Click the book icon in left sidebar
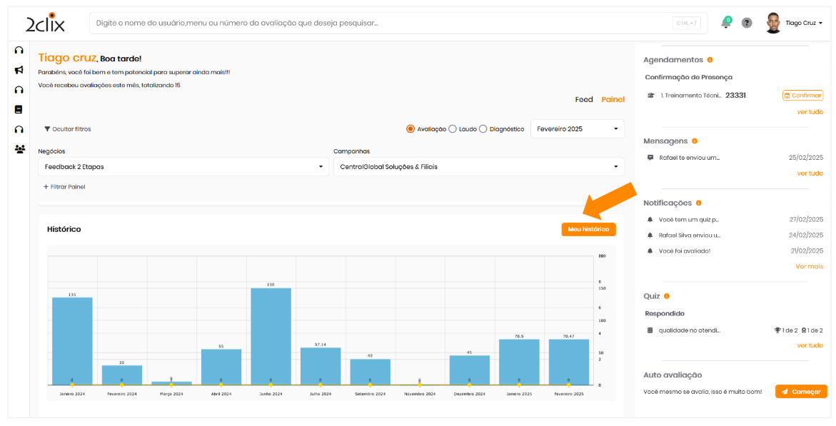The image size is (836, 426). click(19, 109)
